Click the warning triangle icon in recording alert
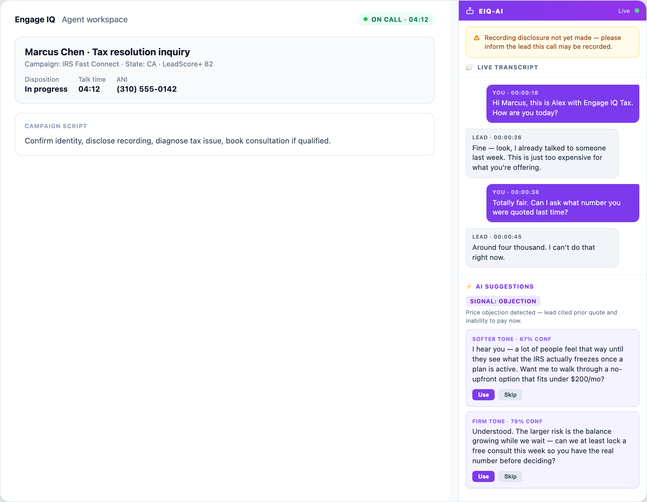 coord(477,38)
